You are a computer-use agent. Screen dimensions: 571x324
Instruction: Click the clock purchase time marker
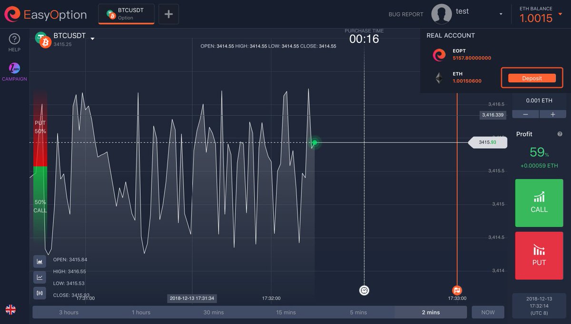click(364, 290)
